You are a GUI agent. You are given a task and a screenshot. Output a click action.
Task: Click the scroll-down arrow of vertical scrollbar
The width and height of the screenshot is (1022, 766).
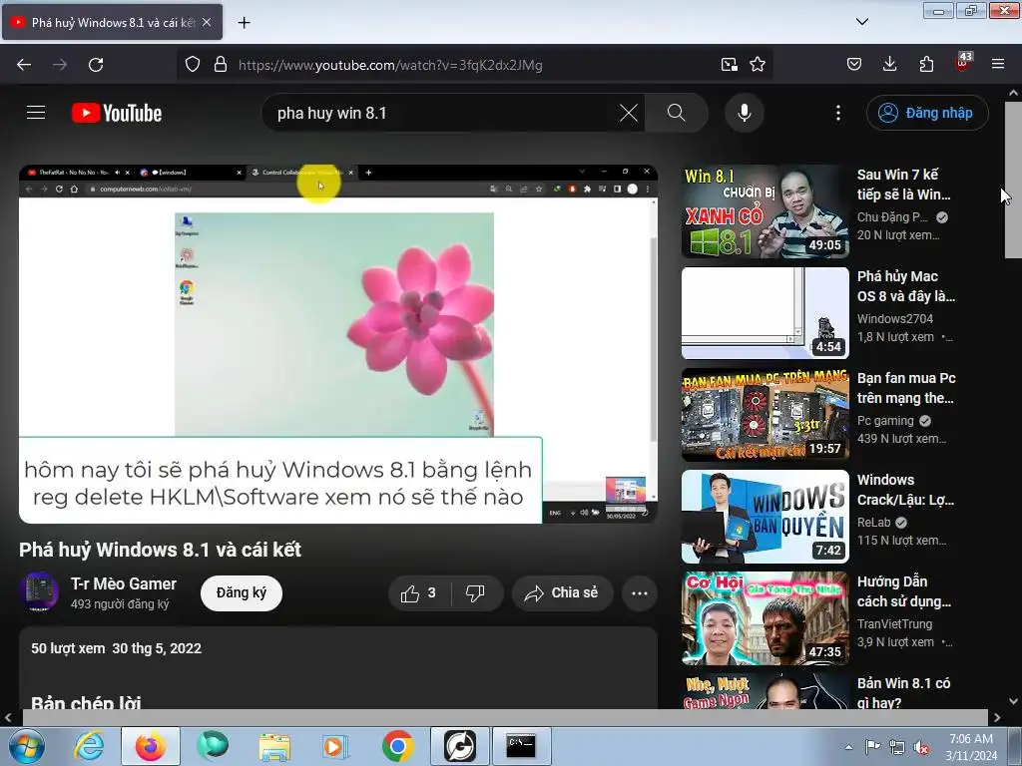pyautogui.click(x=1013, y=701)
